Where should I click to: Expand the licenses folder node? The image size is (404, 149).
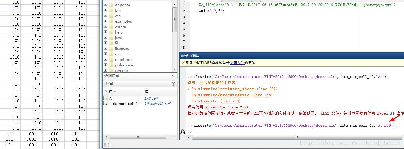click(x=106, y=48)
